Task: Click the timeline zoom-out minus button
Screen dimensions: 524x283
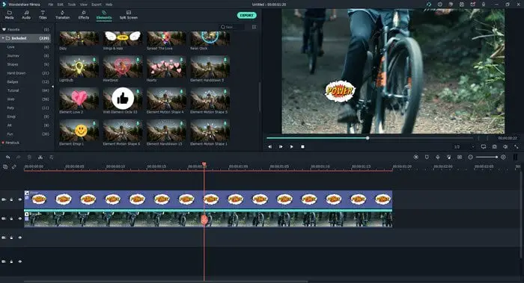Action: pos(471,157)
